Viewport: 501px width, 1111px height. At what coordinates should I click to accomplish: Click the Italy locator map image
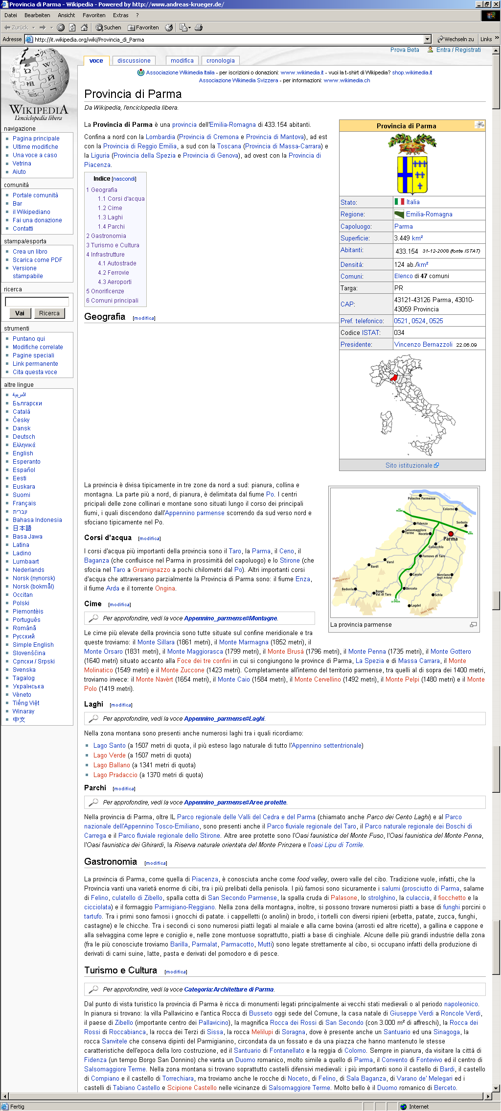(x=412, y=405)
